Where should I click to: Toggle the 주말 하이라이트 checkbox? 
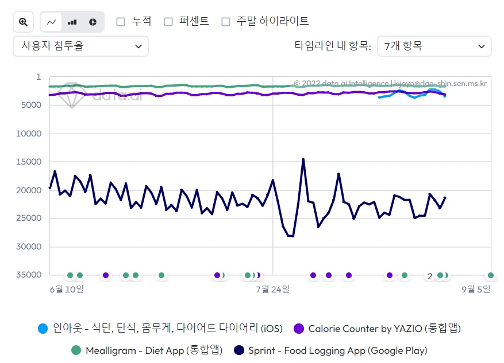click(226, 21)
